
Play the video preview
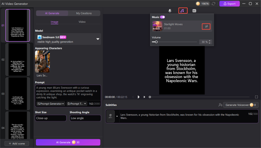click(139, 97)
